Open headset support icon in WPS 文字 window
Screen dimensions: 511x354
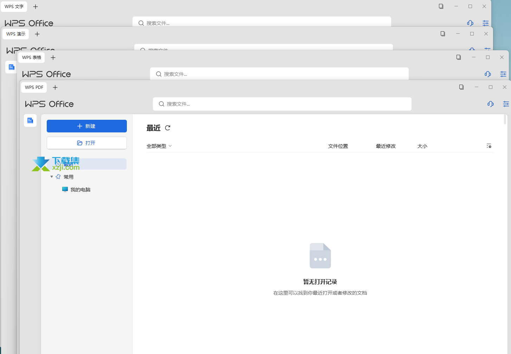[x=470, y=23]
